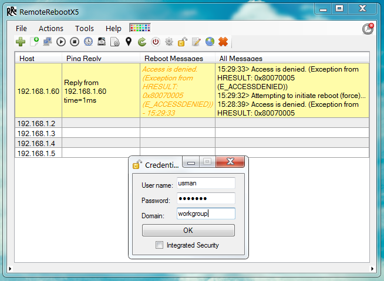Image resolution: width=384 pixels, height=281 pixels.
Task: Click the Reboot Messages column header
Action: pos(177,58)
